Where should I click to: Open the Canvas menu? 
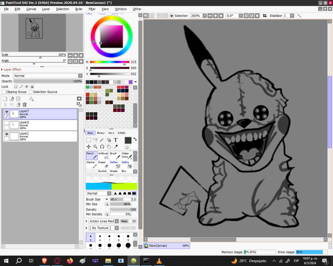pos(31,9)
